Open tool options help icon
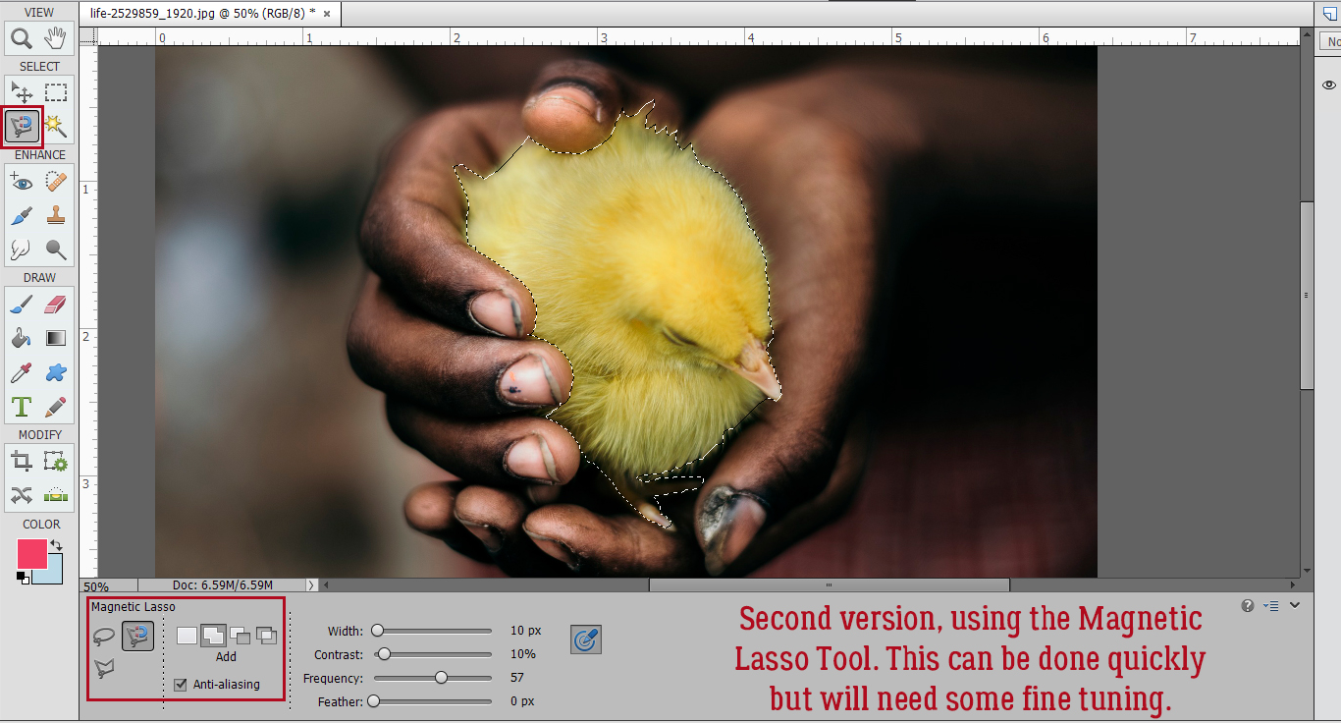Screen dimensions: 1341x723 click(x=1248, y=605)
